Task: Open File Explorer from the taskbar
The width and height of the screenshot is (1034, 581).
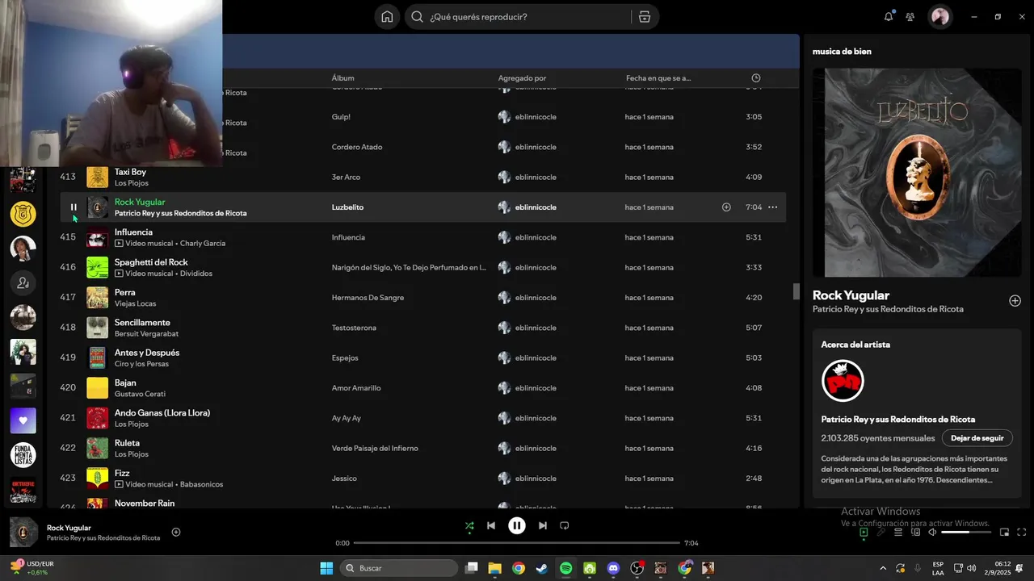Action: [494, 568]
